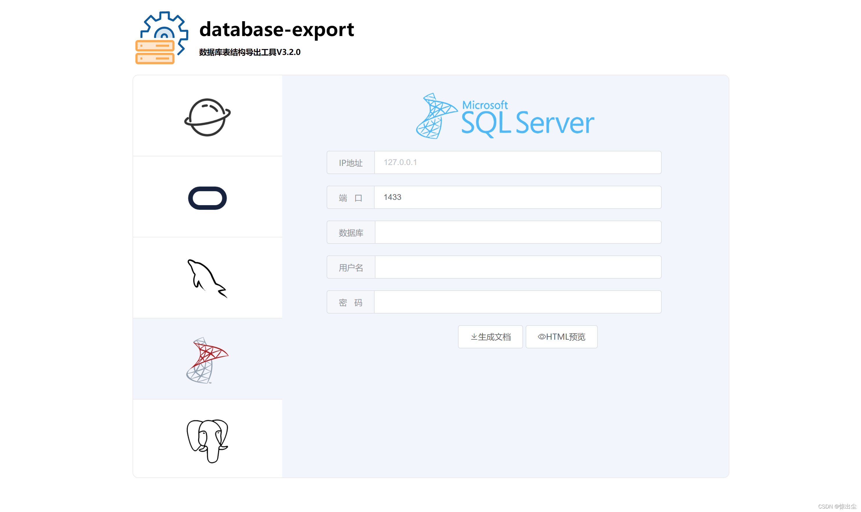
Task: Select the Oracle database icon
Action: pos(207,198)
